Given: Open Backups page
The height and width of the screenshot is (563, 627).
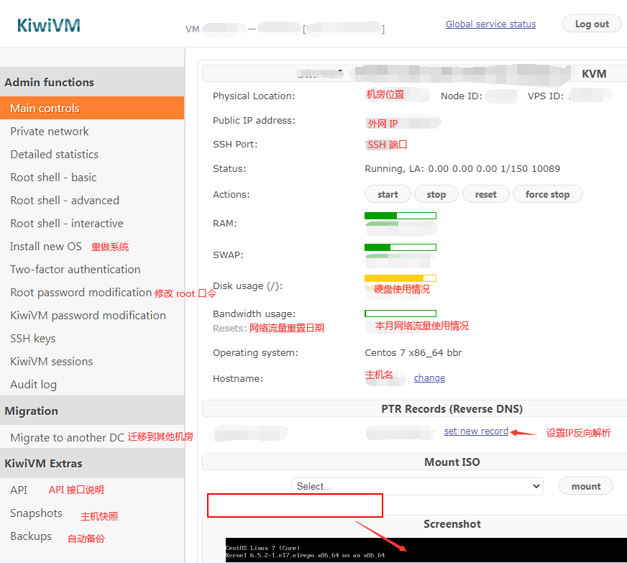Looking at the screenshot, I should (31, 536).
